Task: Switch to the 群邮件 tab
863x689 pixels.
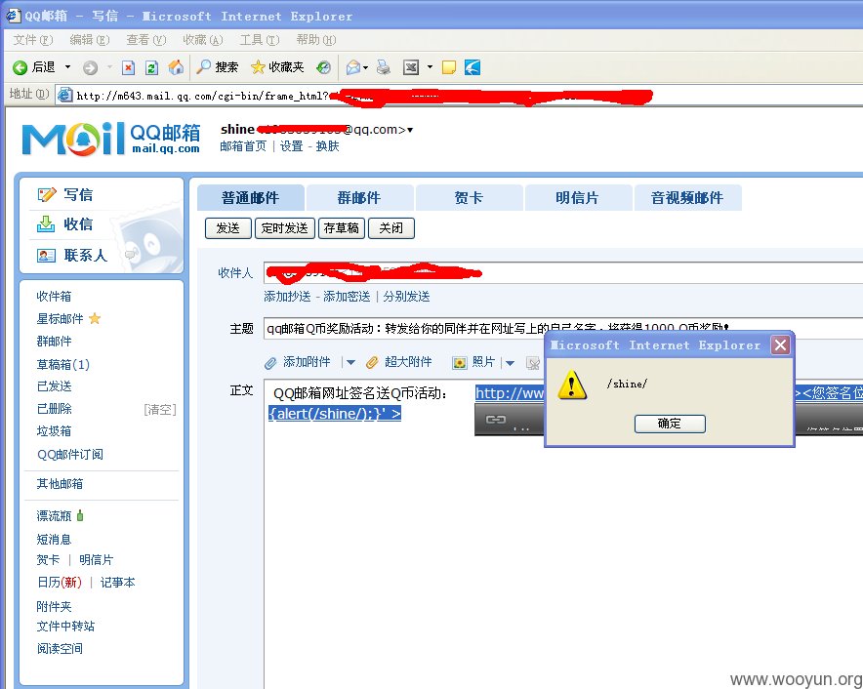Action: coord(359,197)
